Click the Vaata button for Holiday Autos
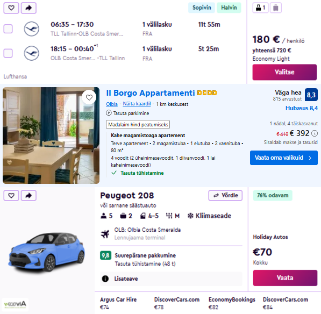 pyautogui.click(x=285, y=278)
